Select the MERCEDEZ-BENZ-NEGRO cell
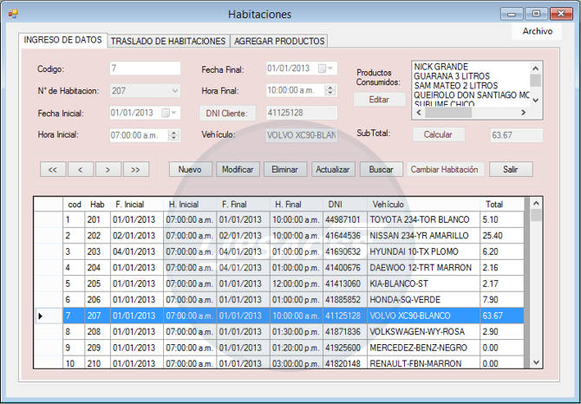Viewport: 581px width, 404px height. (423, 348)
